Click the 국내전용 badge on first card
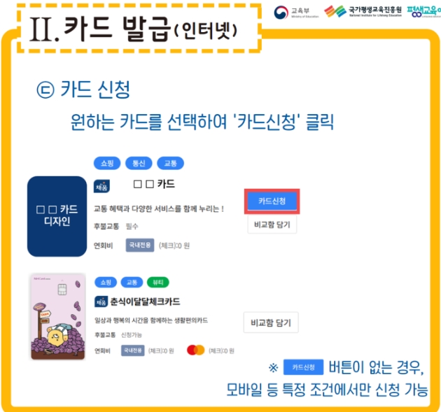The width and height of the screenshot is (441, 412). (140, 245)
